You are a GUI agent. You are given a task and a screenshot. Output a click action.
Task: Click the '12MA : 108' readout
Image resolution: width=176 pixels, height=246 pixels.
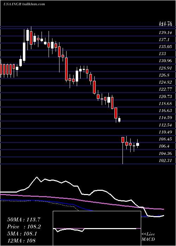(x=21, y=240)
